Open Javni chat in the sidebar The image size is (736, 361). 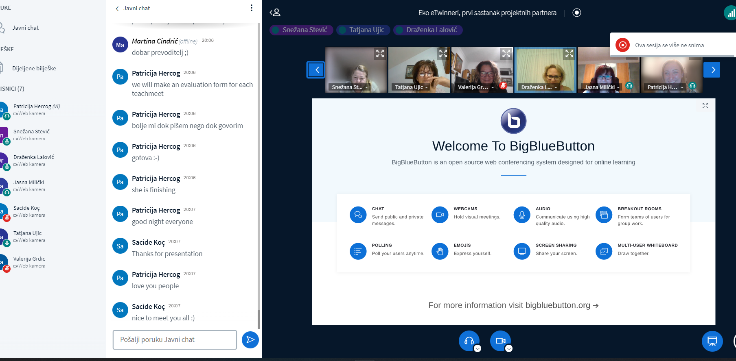point(25,28)
